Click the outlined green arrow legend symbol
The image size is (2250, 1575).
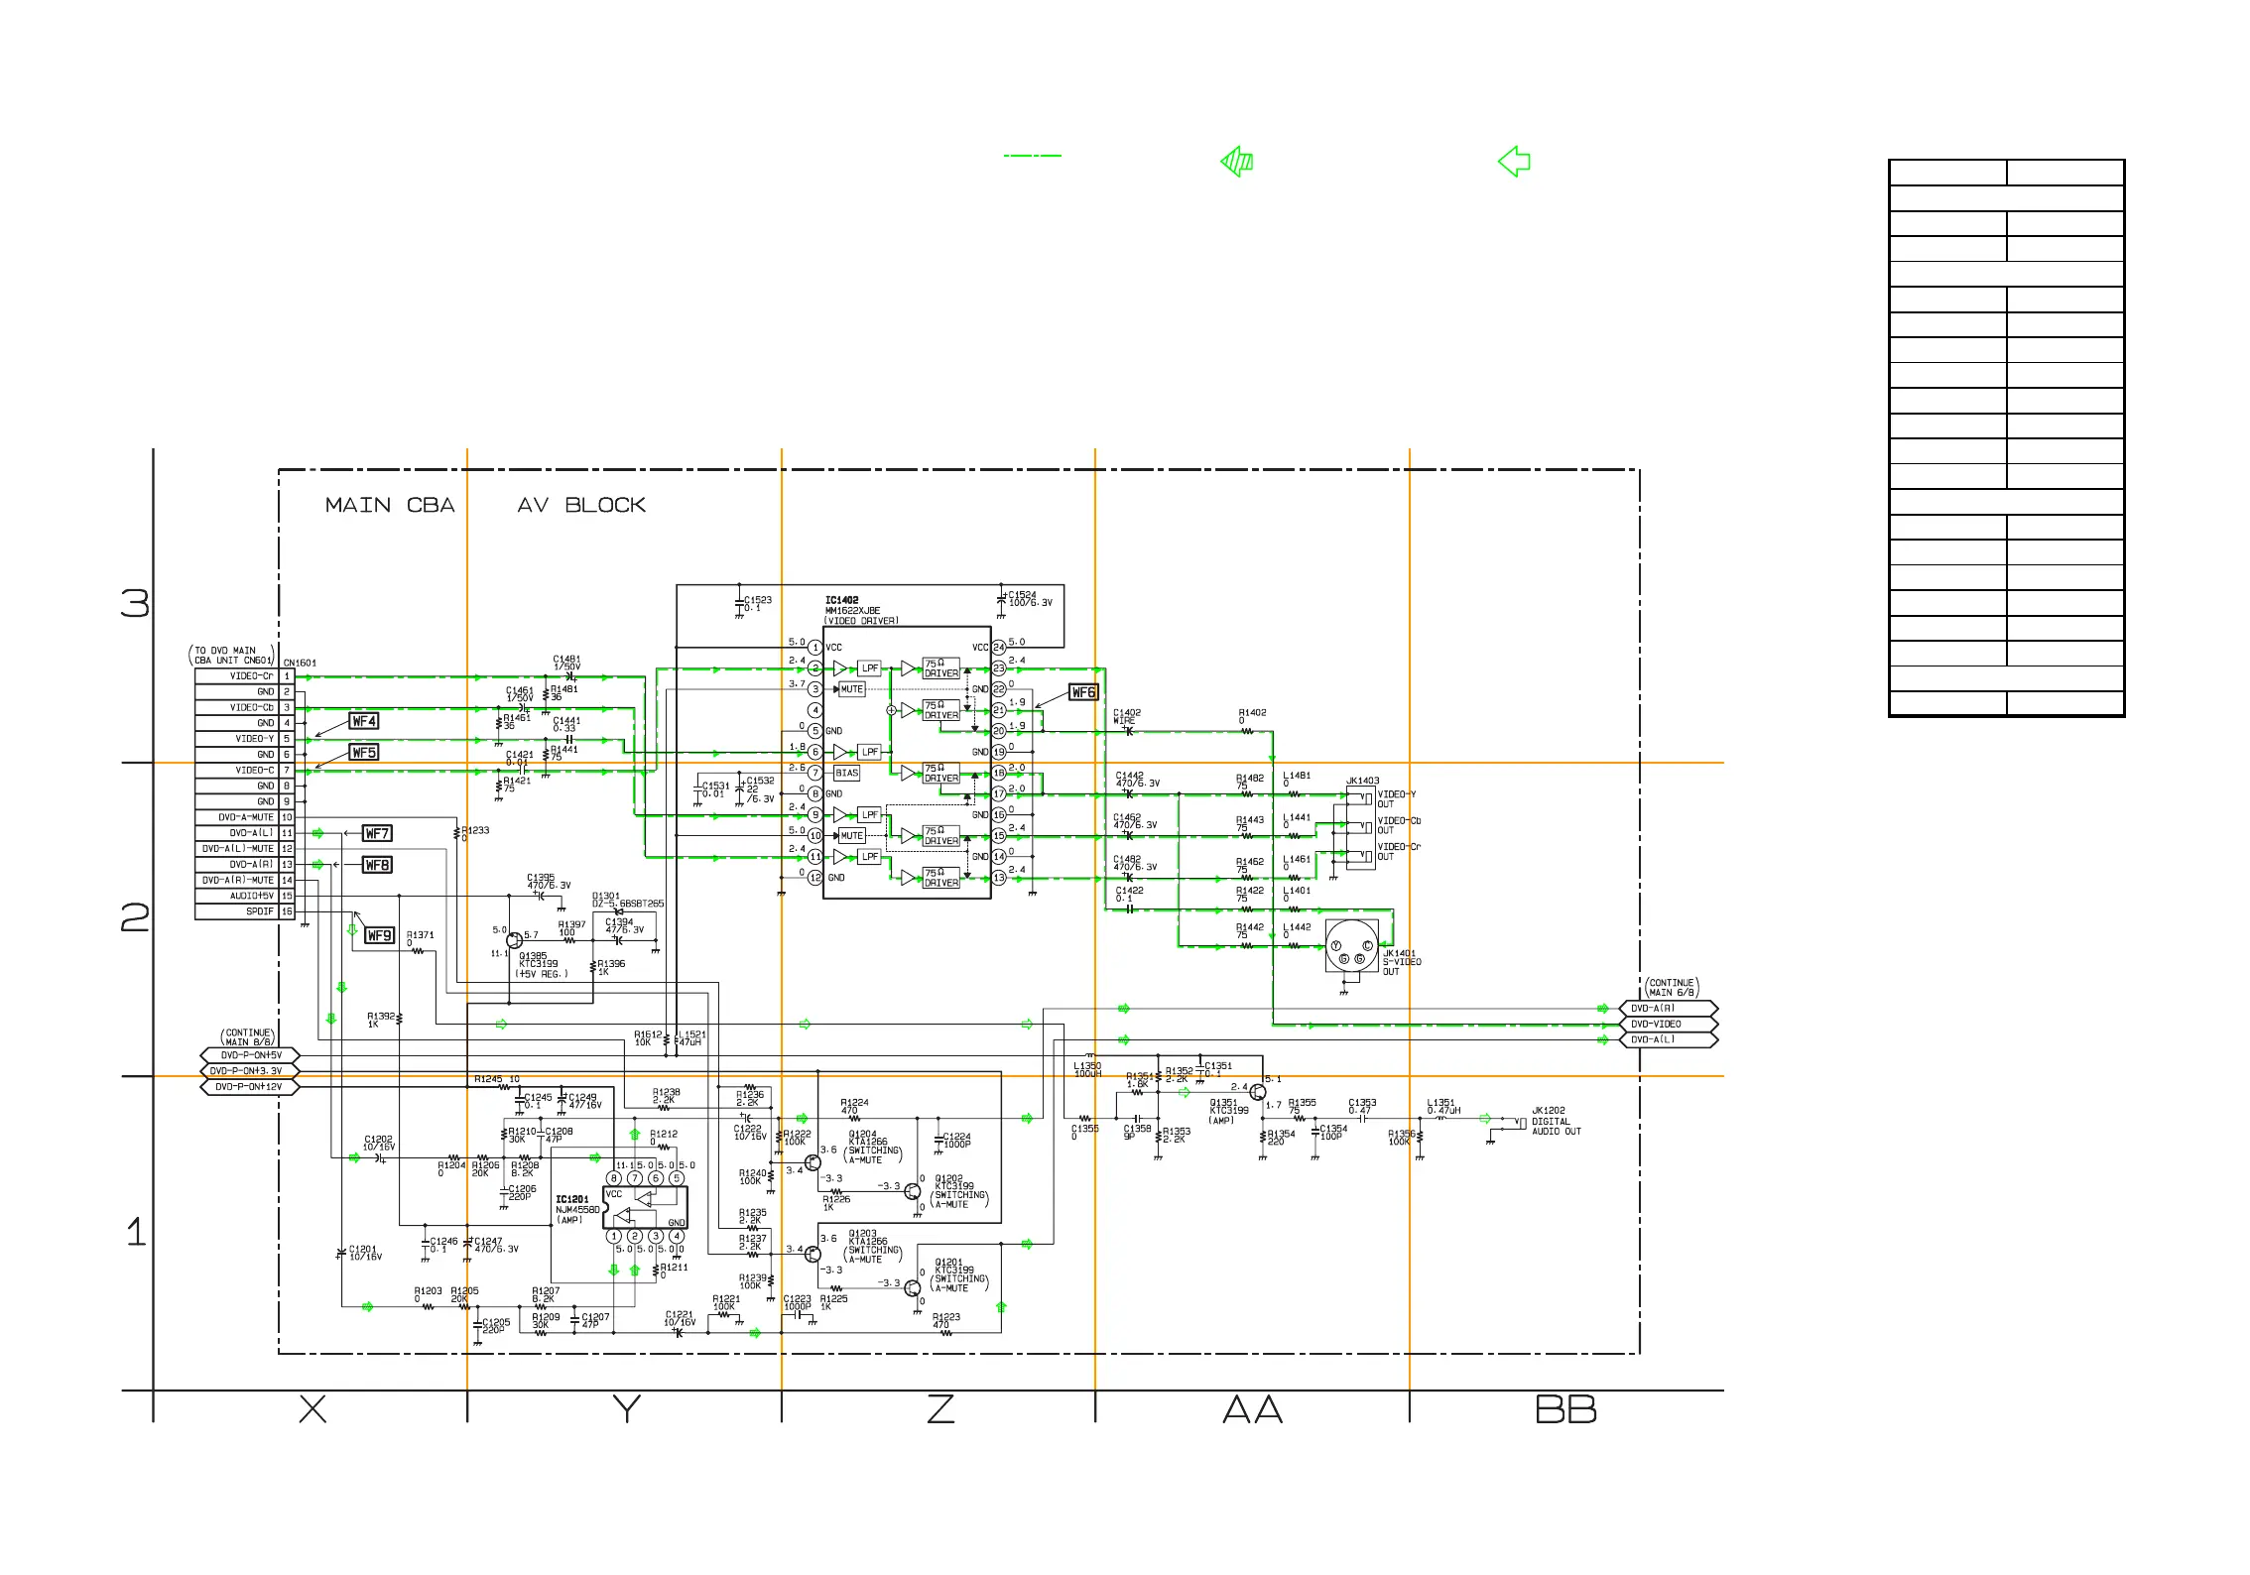1514,162
